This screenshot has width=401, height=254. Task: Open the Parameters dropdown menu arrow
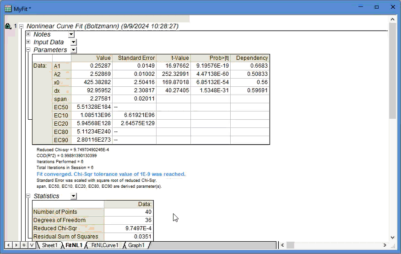pos(74,50)
